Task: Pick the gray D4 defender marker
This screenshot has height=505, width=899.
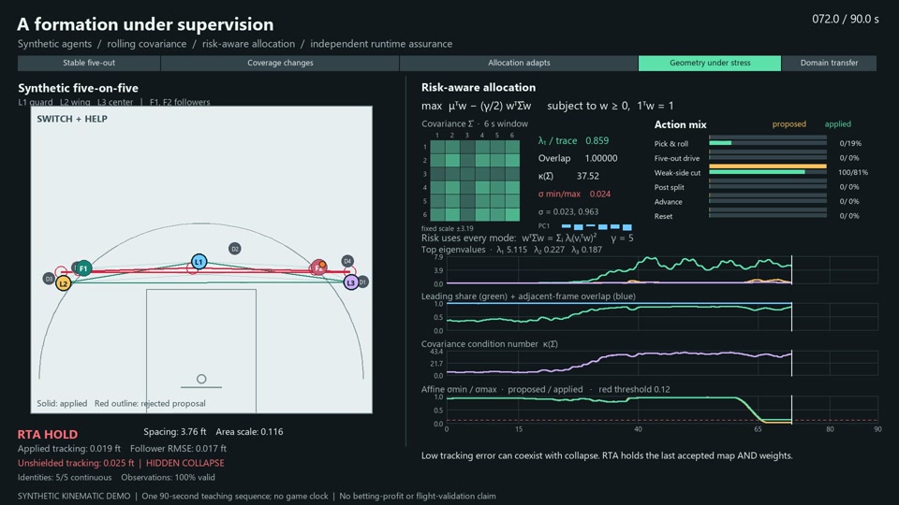Action: tap(347, 261)
